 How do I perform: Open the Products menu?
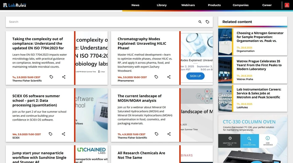214,5
